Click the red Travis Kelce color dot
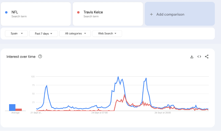221x131 pixels. [78, 12]
